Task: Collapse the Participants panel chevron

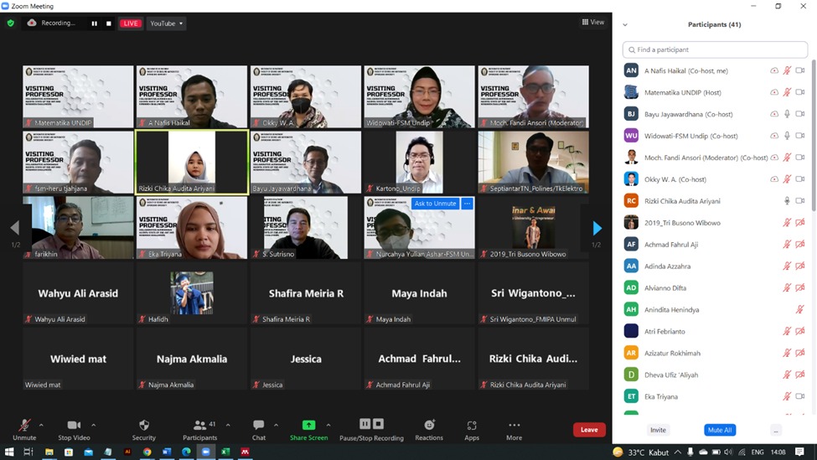Action: pos(625,25)
